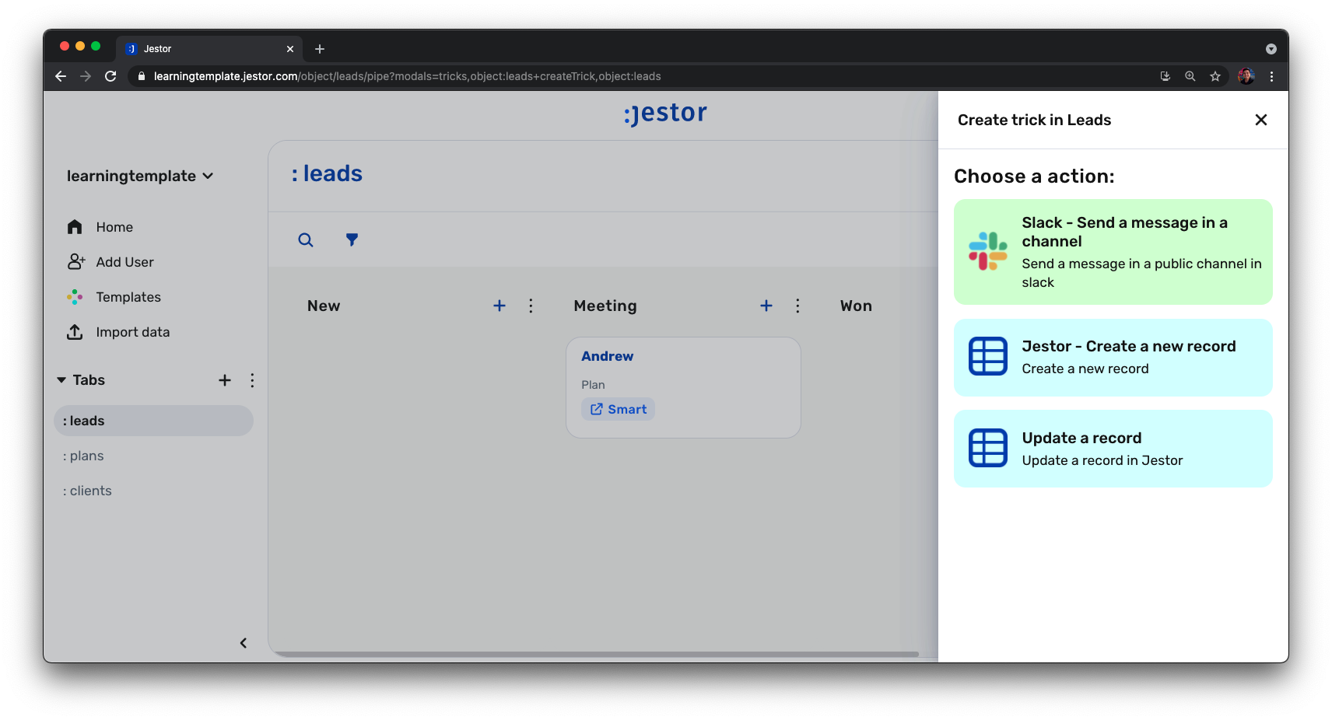The image size is (1332, 720).
Task: Close the Jestor browser tab
Action: click(290, 49)
